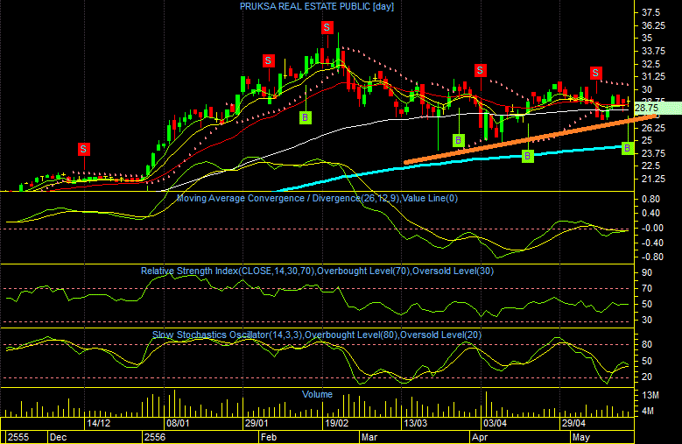Viewport: 682px width, 444px height.
Task: Select the cyan trend line on price chart
Action: [450, 168]
